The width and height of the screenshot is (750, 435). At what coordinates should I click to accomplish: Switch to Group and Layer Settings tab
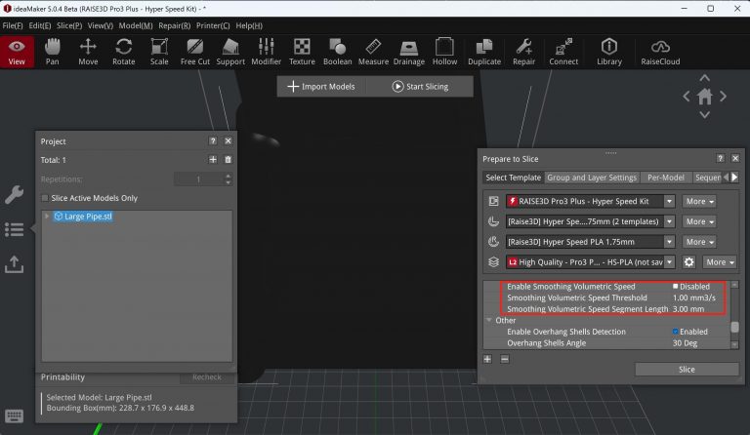pyautogui.click(x=592, y=178)
